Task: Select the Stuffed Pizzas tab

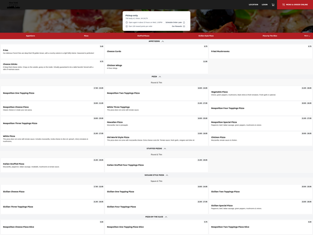Action: tap(144, 36)
